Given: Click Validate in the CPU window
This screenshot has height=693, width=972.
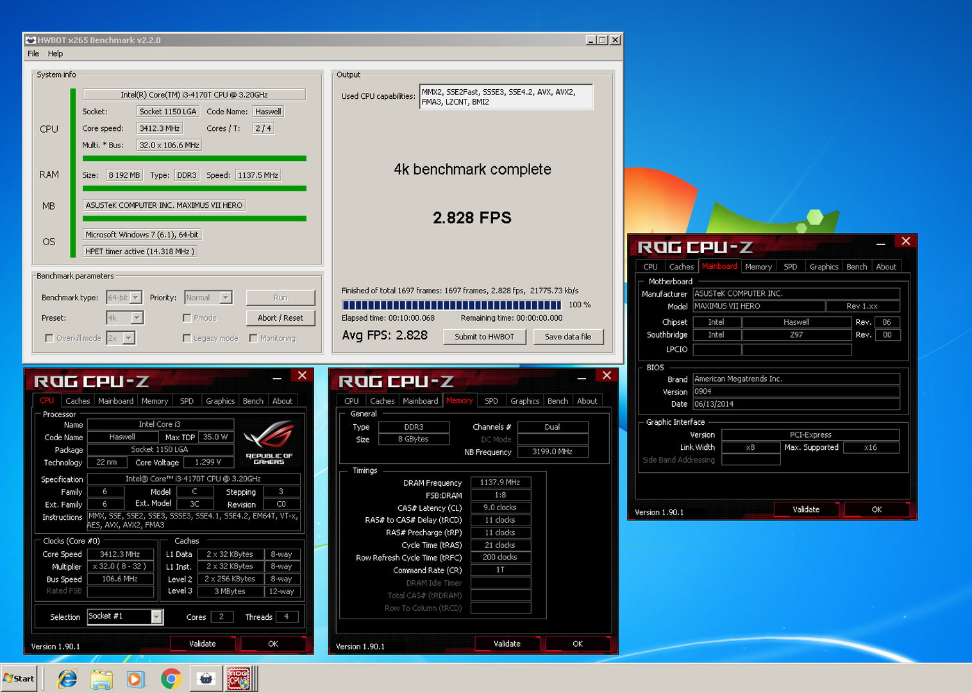Looking at the screenshot, I should [203, 644].
